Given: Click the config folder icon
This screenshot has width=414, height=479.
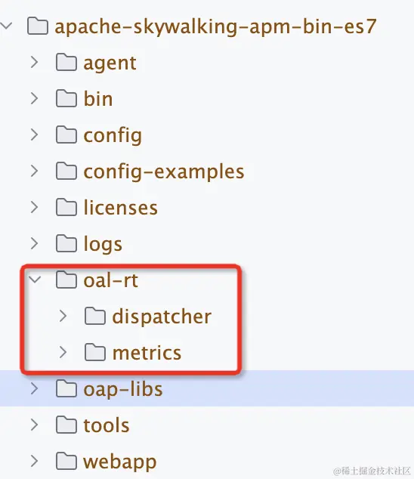Looking at the screenshot, I should (66, 134).
